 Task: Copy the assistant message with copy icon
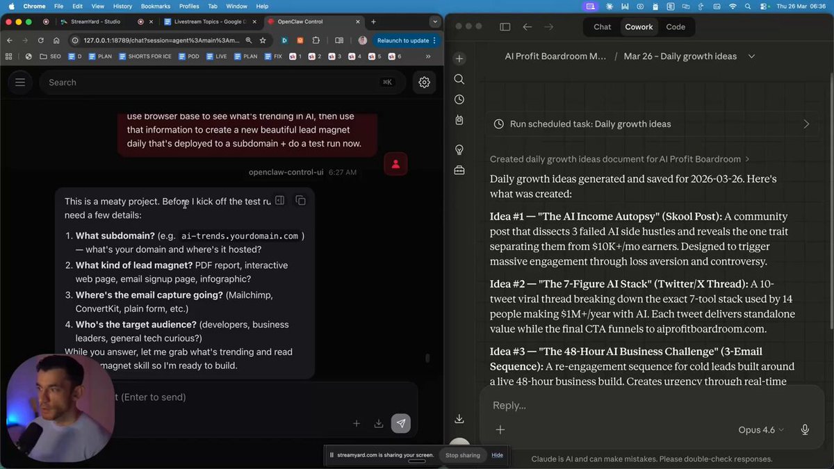[300, 201]
